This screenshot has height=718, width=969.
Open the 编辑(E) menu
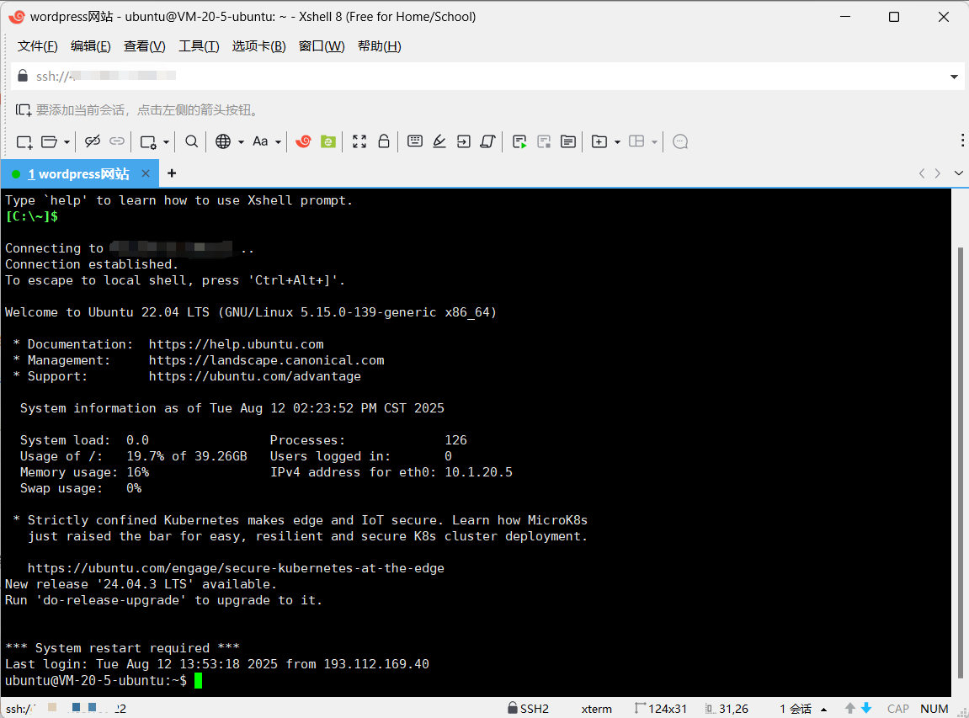click(x=91, y=46)
